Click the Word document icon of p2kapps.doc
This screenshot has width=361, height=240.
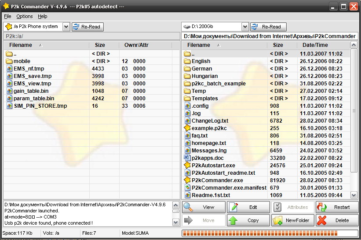(187, 158)
